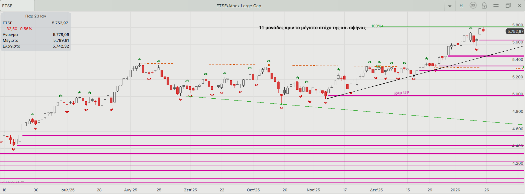Click the quotation-mark comment icon

click(x=473, y=5)
